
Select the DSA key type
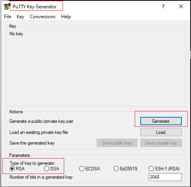(x=52, y=169)
